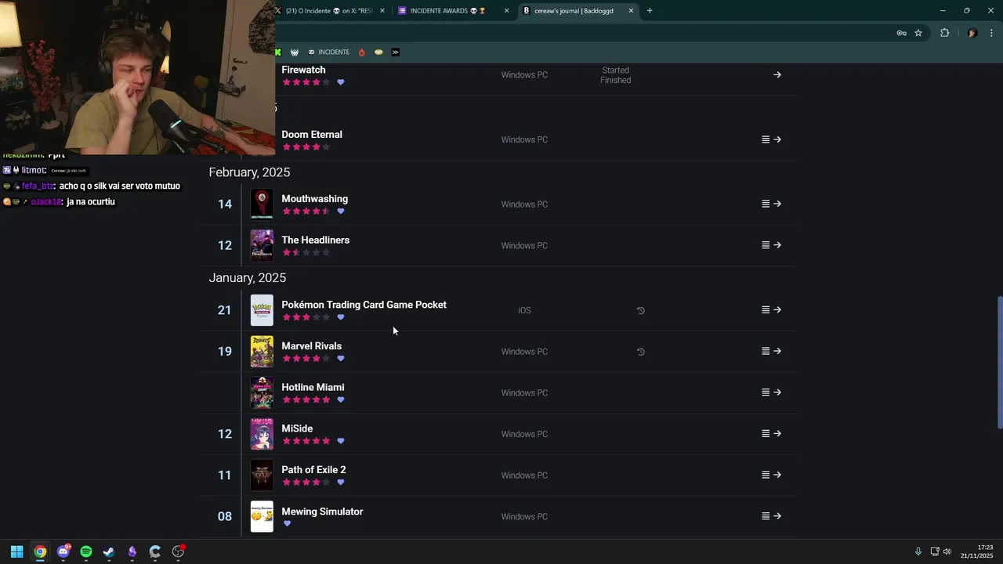Image resolution: width=1003 pixels, height=564 pixels.
Task: Click the Marvel Rivals cover thumbnail
Action: (262, 352)
